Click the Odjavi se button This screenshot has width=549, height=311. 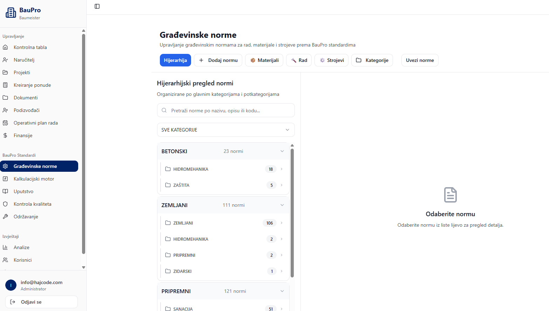point(41,302)
